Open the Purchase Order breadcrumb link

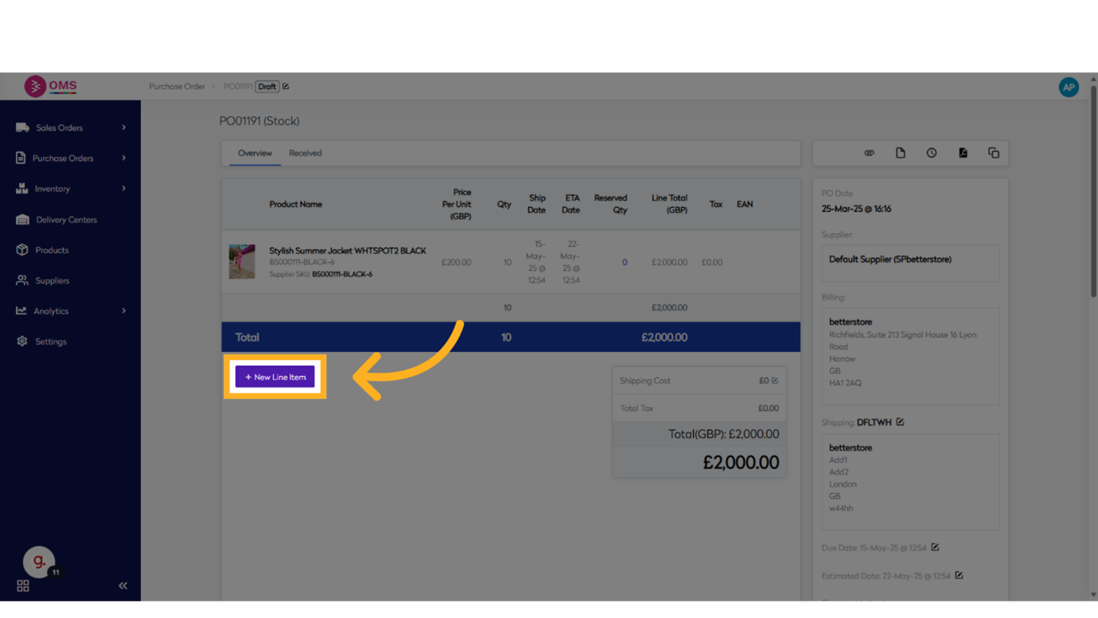[177, 87]
